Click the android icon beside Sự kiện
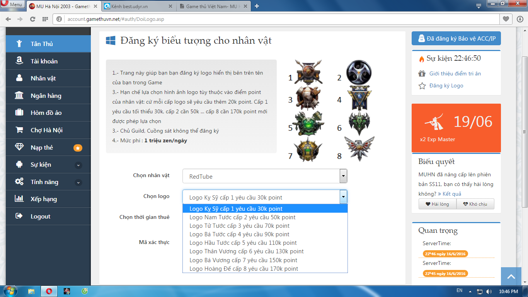 (x=19, y=164)
